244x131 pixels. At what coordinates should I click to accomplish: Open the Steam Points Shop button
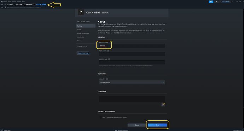tap(83, 53)
